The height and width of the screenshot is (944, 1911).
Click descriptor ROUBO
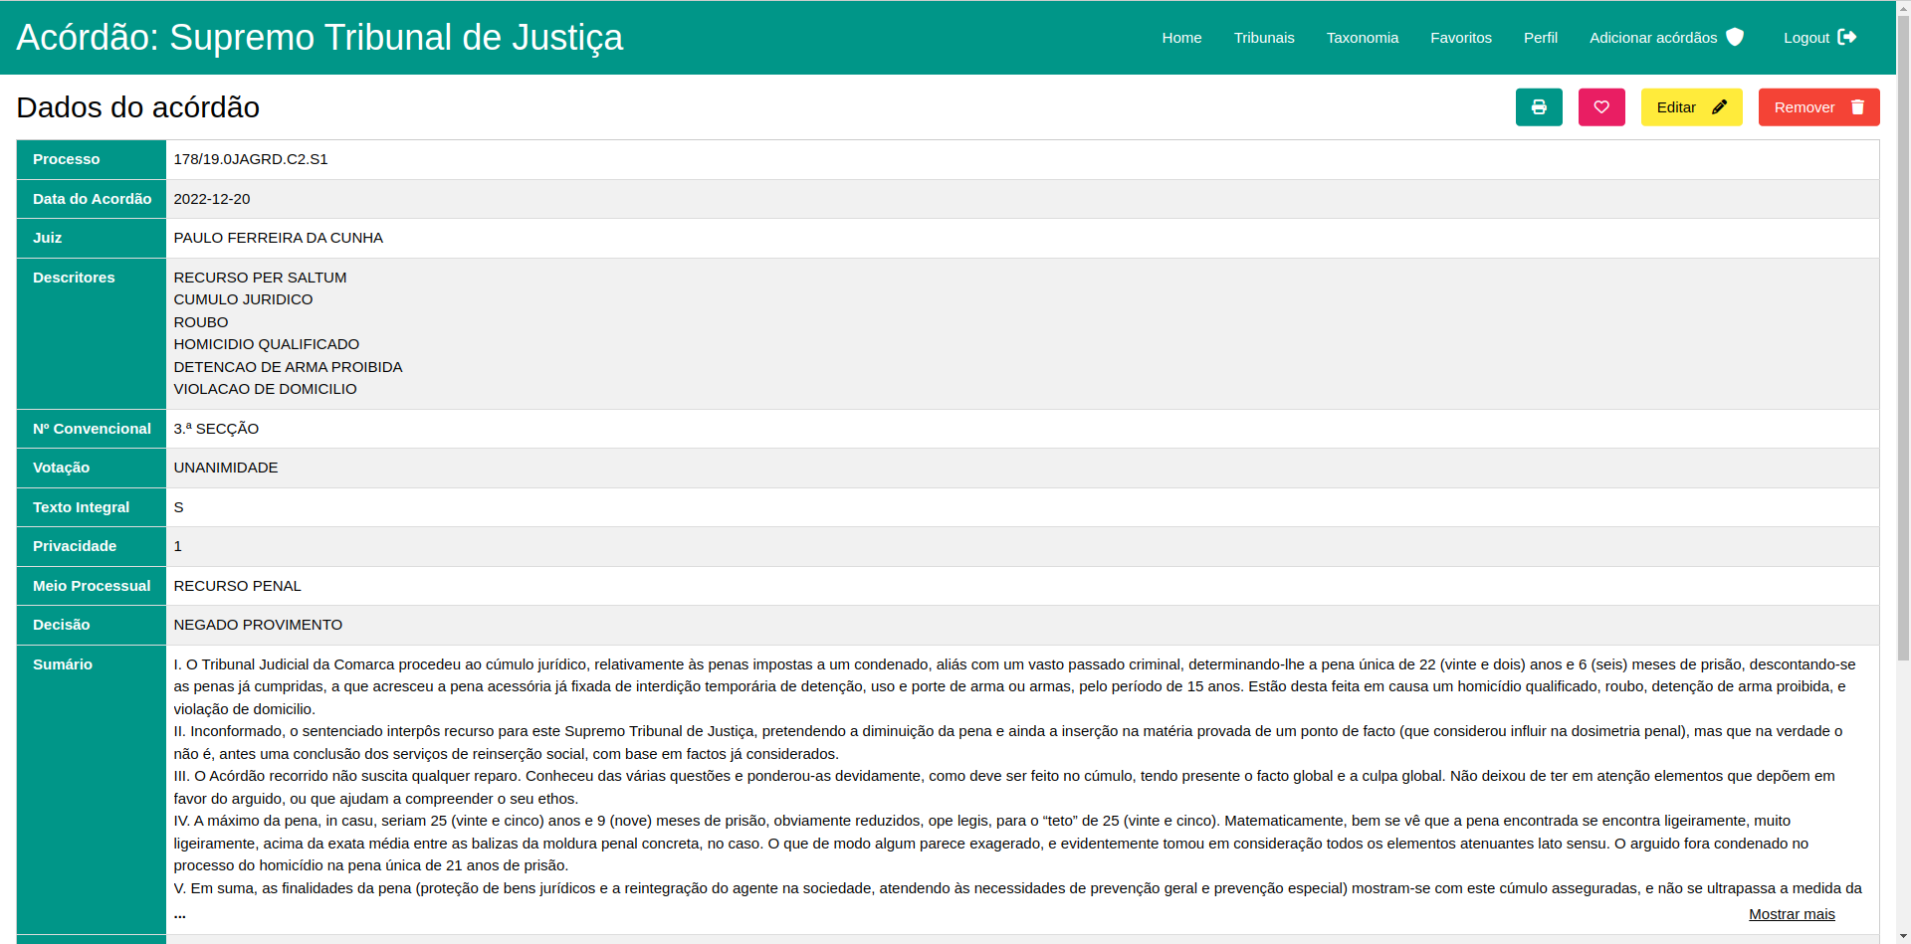point(201,322)
